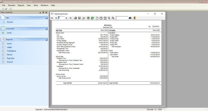Go to the next report page

[67, 18]
